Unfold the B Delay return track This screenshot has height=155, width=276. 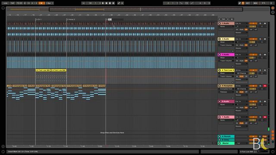(220, 139)
